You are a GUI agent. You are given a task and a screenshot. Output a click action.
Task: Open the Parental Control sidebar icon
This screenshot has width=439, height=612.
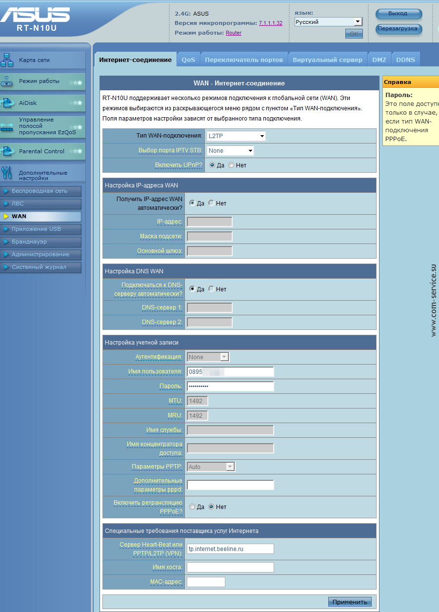[x=7, y=151]
